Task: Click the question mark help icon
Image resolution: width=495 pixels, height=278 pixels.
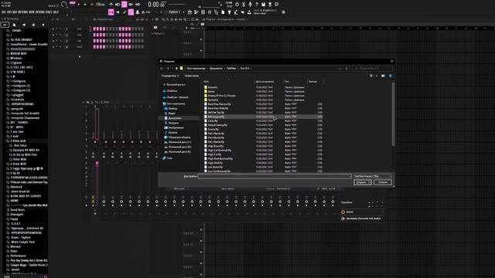Action: (x=257, y=4)
